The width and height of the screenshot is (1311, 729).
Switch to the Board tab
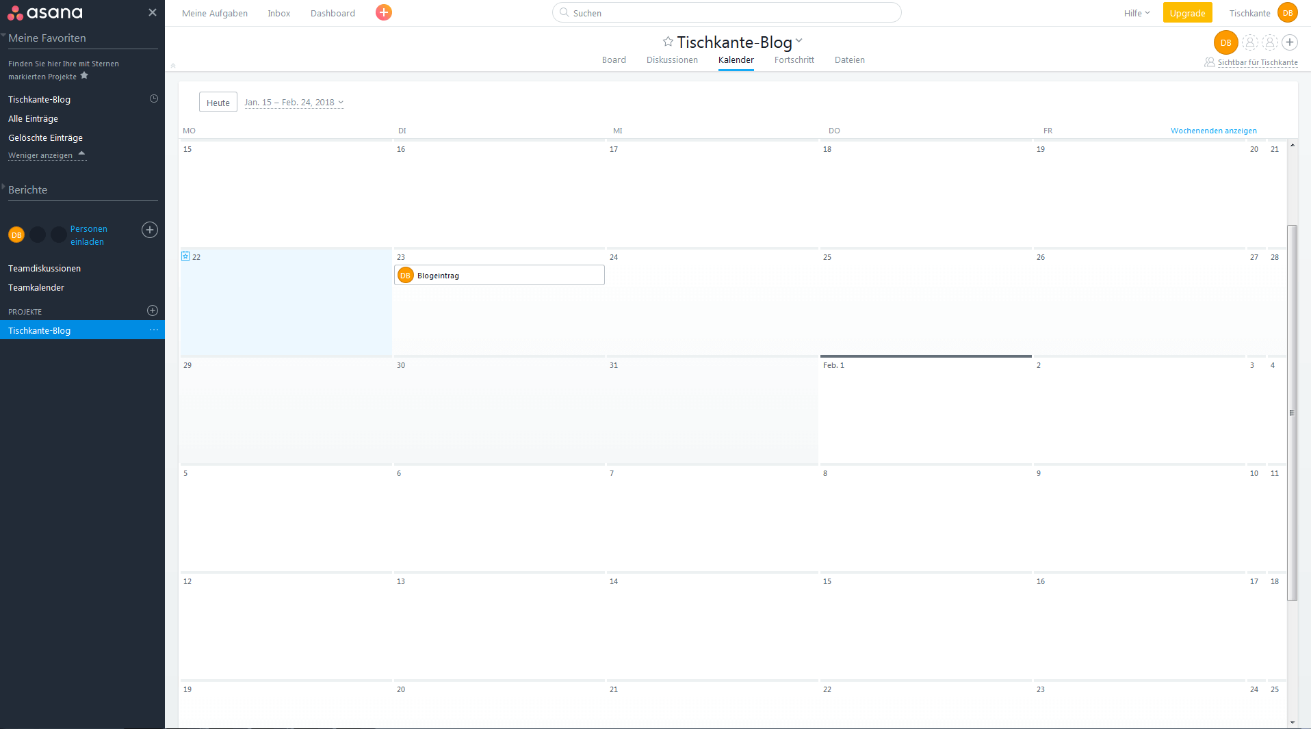click(x=614, y=60)
